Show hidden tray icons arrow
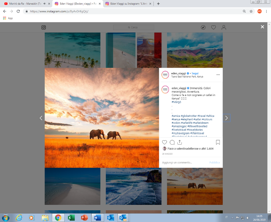The height and width of the screenshot is (222, 271). click(232, 218)
